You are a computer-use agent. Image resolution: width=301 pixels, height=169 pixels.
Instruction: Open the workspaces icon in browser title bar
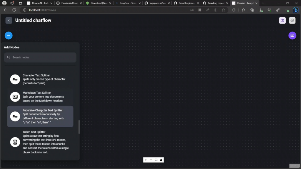coord(12,3)
